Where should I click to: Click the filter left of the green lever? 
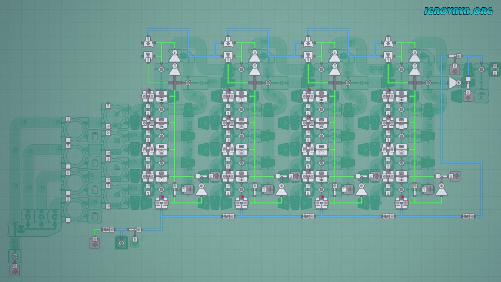click(x=121, y=243)
